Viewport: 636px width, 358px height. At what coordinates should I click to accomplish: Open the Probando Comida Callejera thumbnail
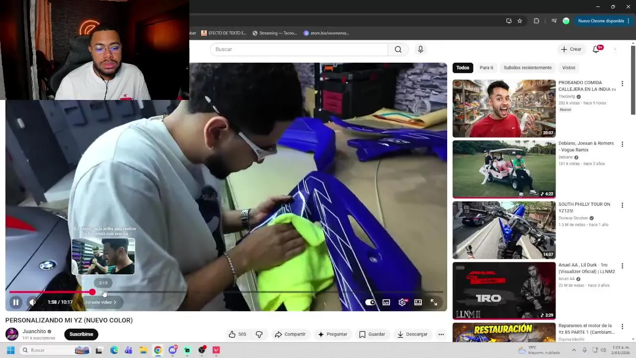pyautogui.click(x=504, y=108)
